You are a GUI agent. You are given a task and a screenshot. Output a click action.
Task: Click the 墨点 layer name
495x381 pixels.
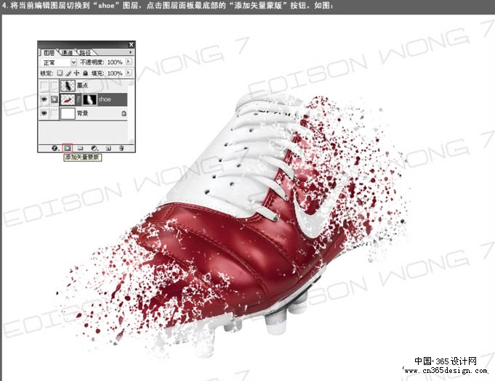[83, 86]
